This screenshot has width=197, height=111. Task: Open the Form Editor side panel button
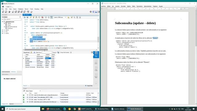[96, 62]
